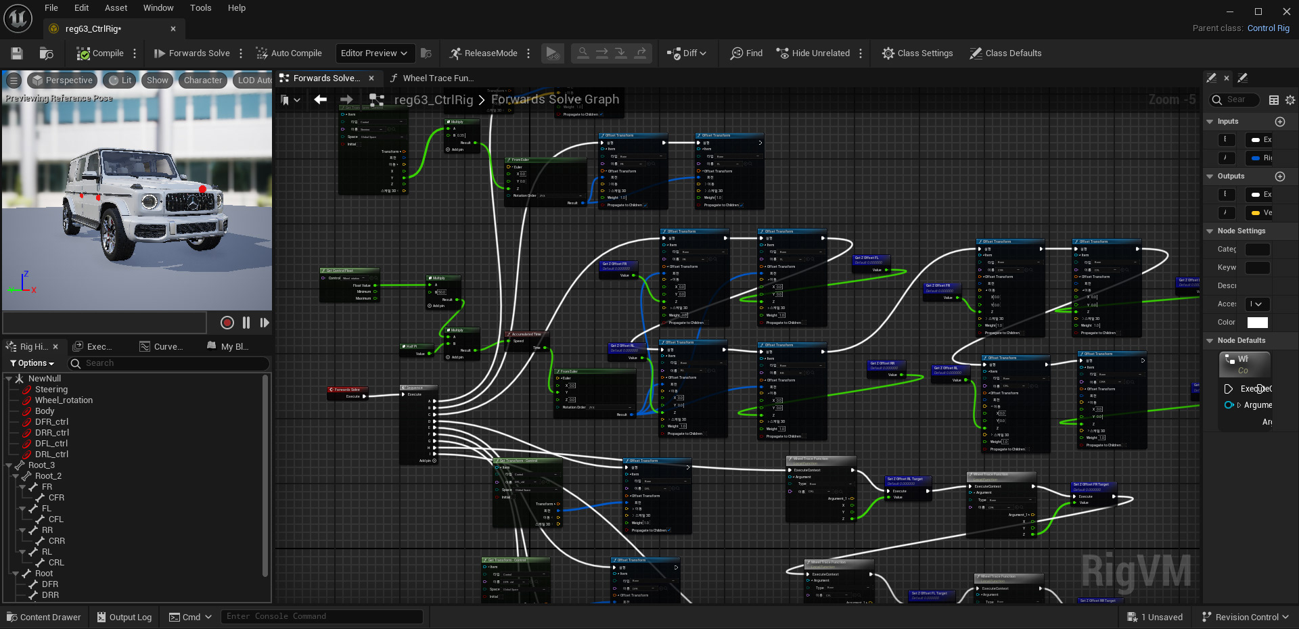
Task: Open the viewport Character menu
Action: tap(203, 80)
